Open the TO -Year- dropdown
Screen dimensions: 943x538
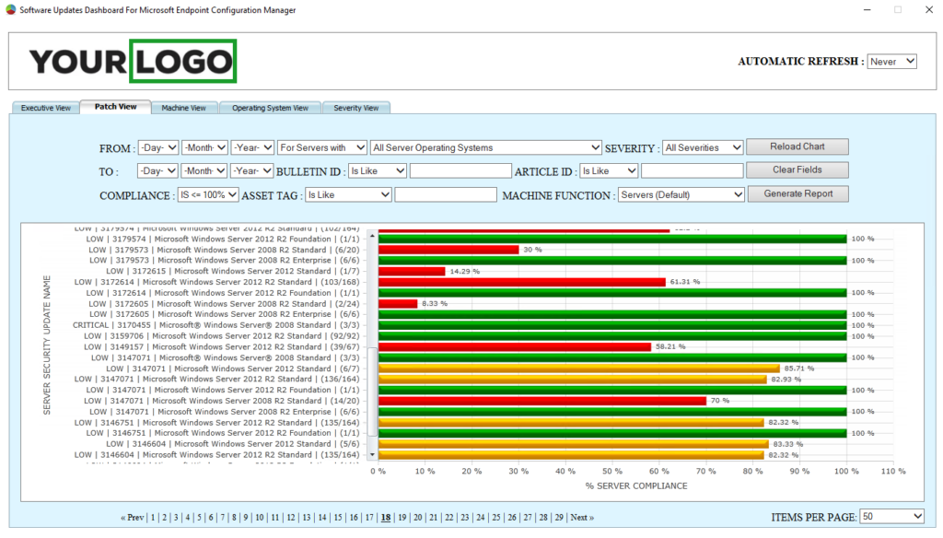252,170
